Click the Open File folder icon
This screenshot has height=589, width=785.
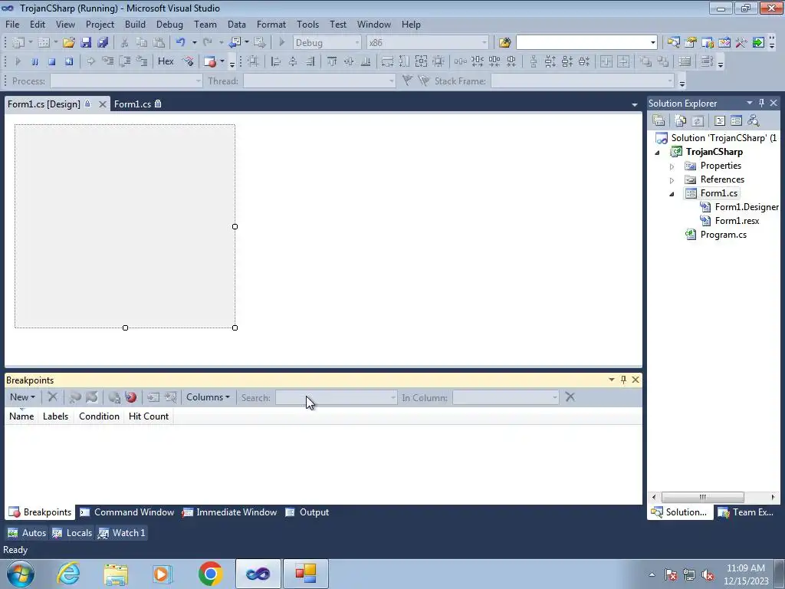[69, 43]
